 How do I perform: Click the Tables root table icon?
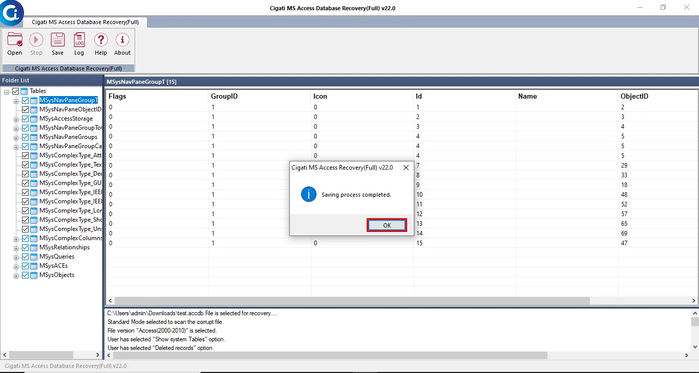point(25,91)
